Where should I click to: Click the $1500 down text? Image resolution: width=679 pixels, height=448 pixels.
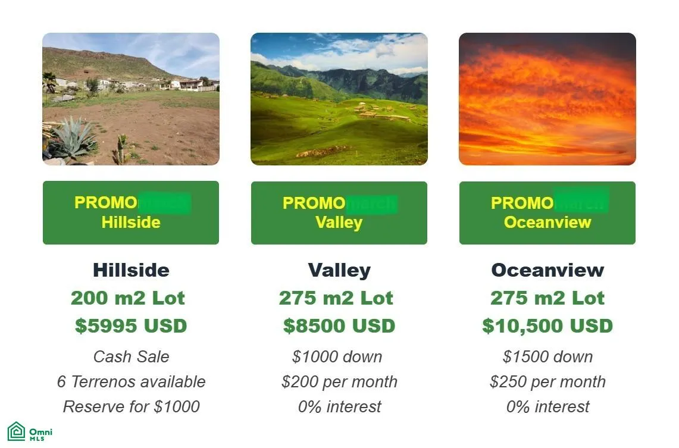547,356
